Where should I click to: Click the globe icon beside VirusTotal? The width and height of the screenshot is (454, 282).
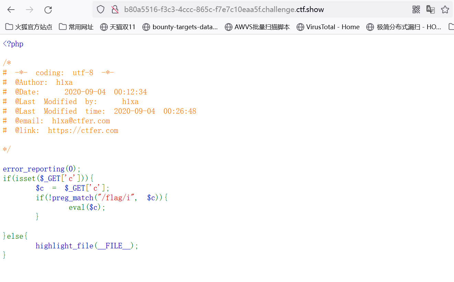pyautogui.click(x=300, y=27)
